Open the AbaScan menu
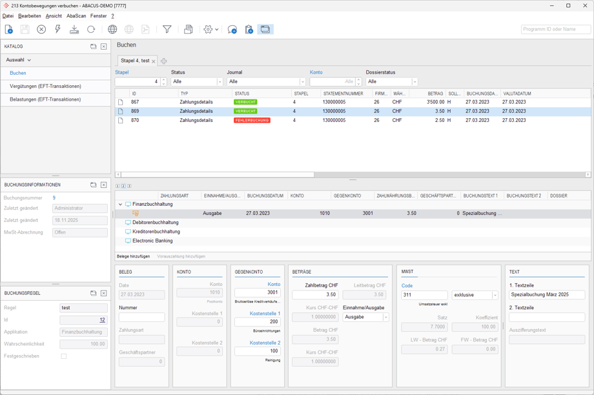This screenshot has height=395, width=594. tap(76, 16)
